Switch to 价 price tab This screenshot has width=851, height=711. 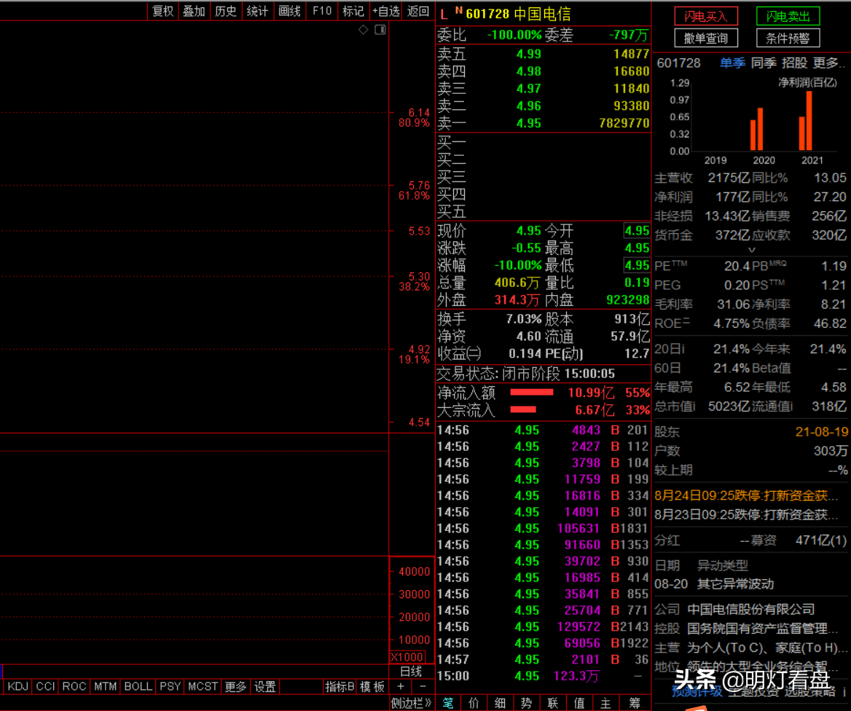click(x=474, y=703)
